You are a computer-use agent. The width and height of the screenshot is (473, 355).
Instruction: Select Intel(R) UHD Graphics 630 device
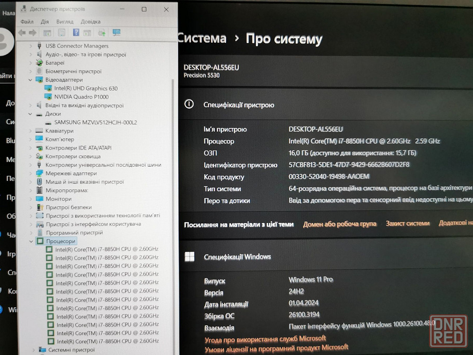(86, 89)
